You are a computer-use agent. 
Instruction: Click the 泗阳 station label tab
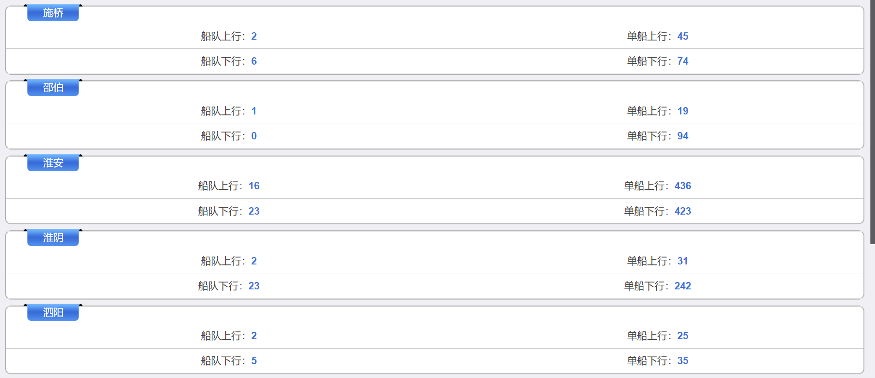(53, 312)
